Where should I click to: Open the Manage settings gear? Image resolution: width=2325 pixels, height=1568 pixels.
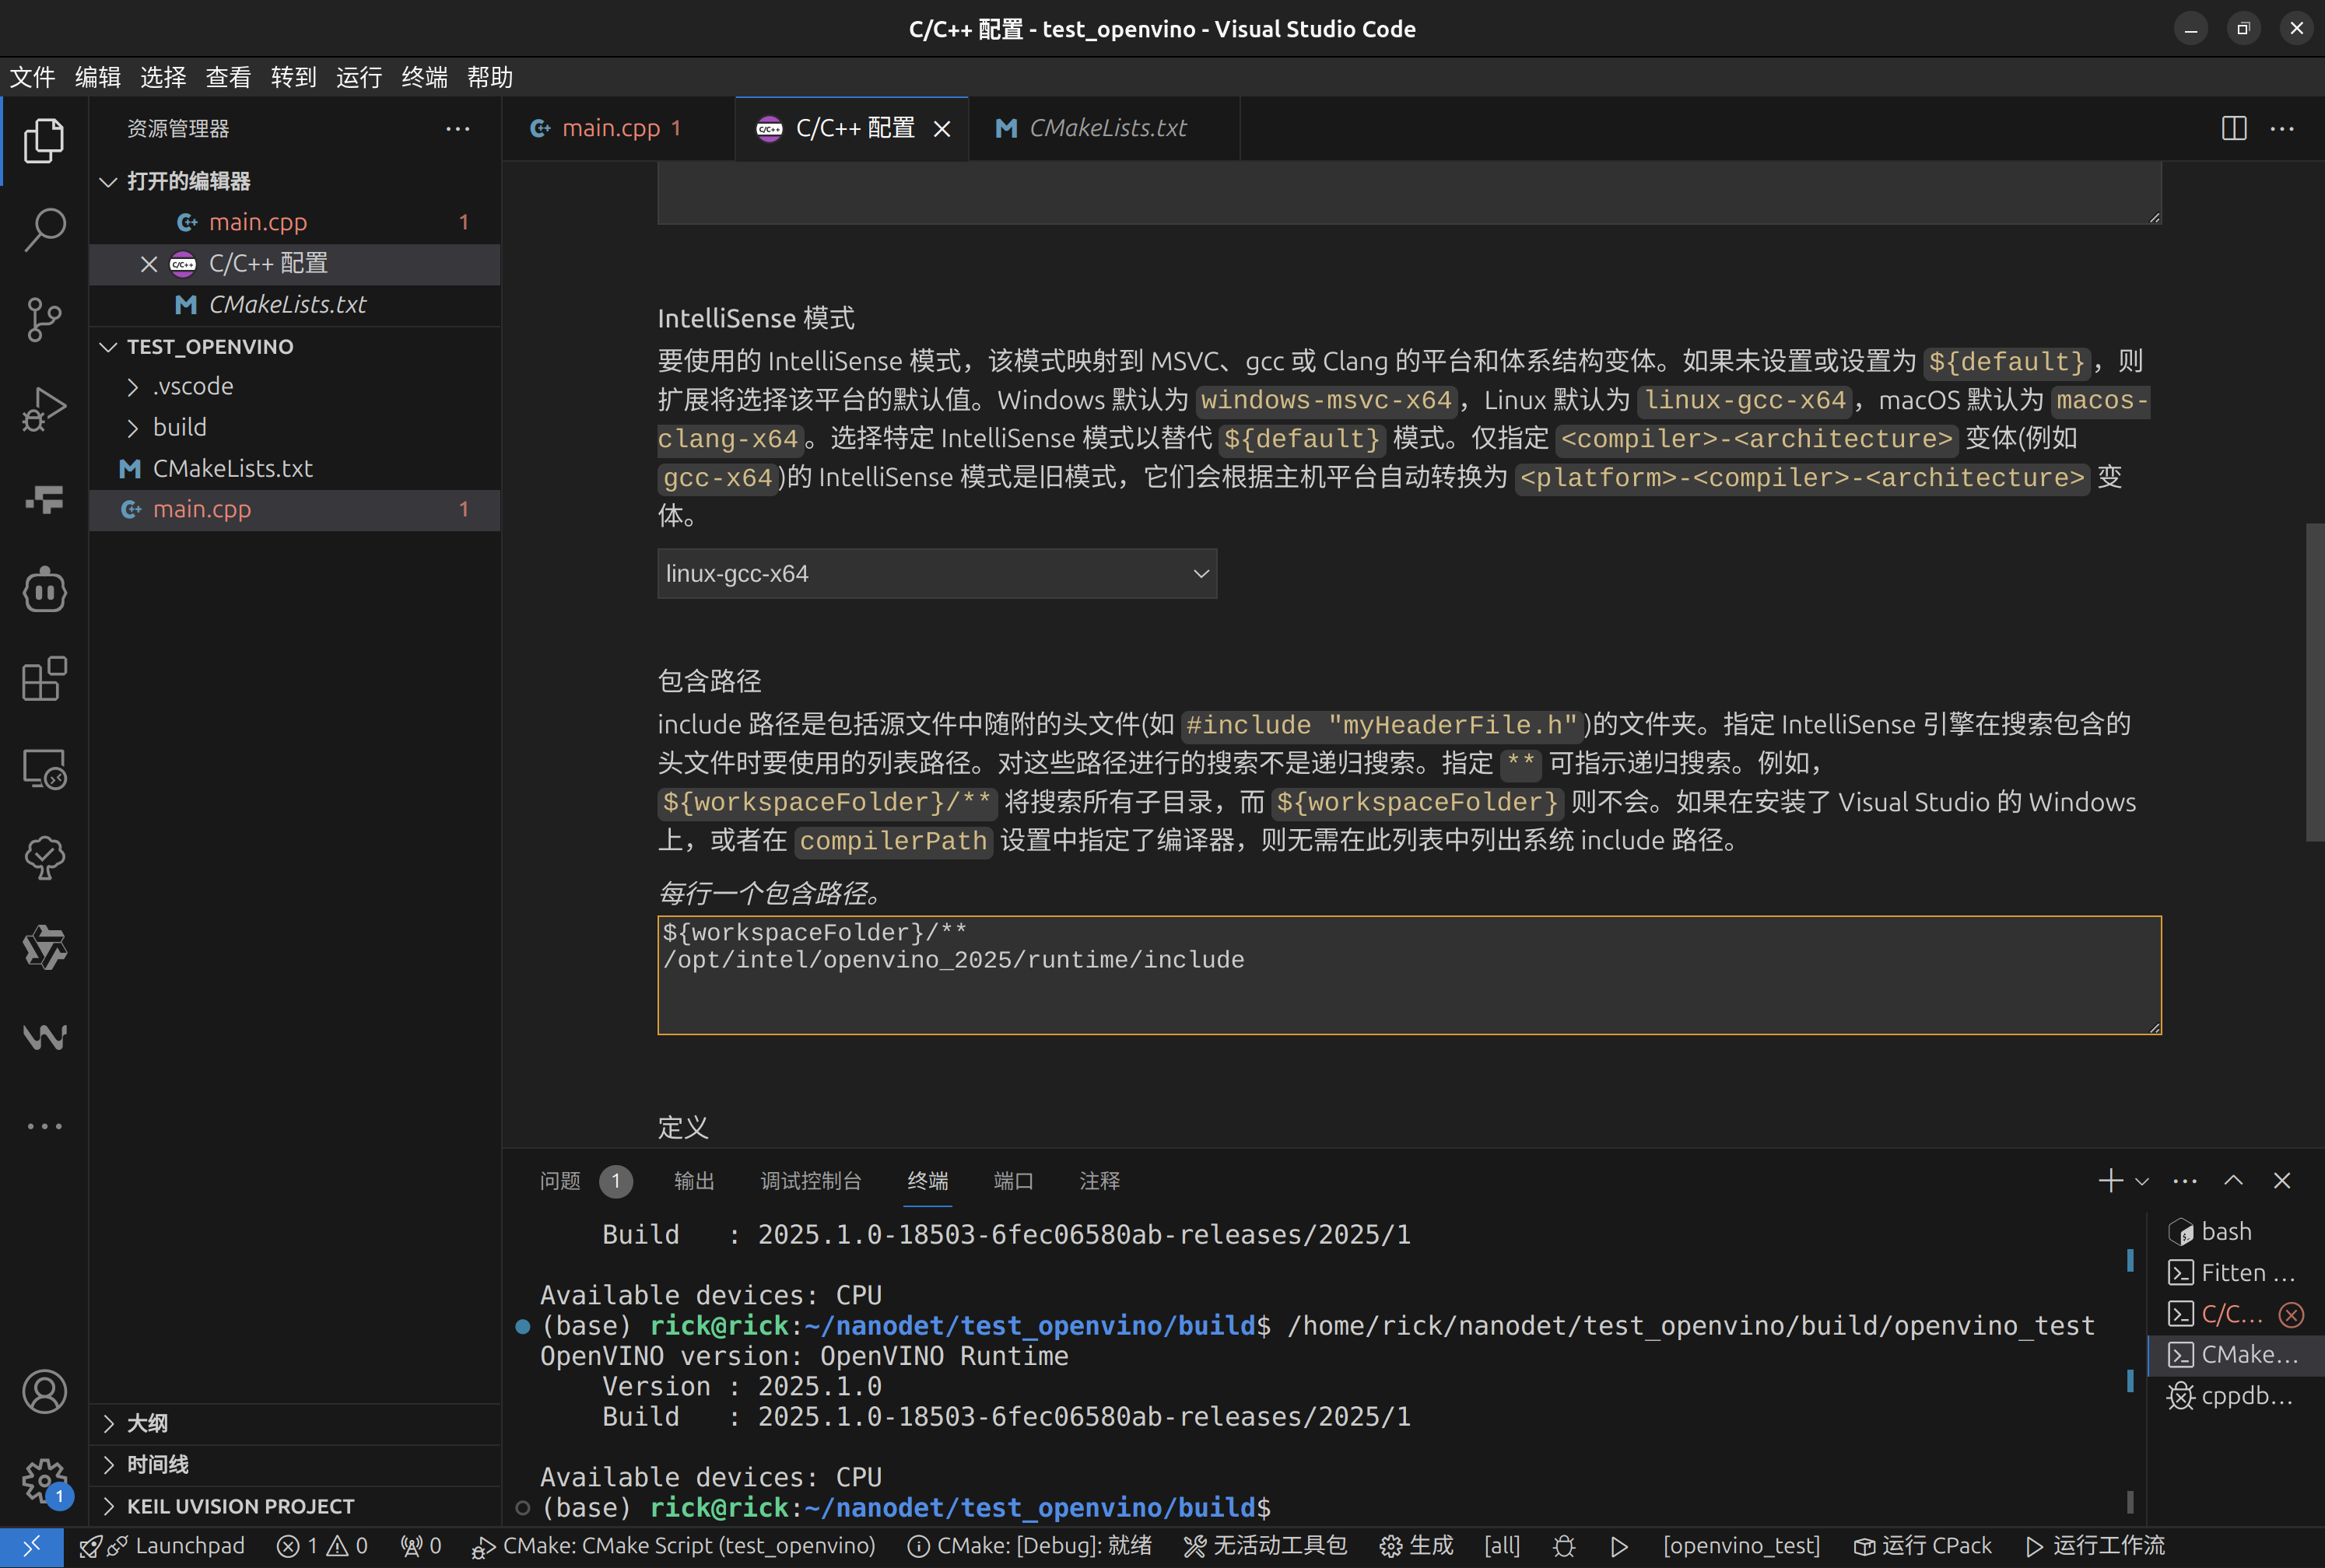[44, 1480]
